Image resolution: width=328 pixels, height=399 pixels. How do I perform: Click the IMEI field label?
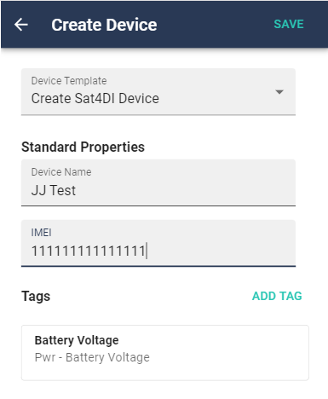(x=41, y=233)
